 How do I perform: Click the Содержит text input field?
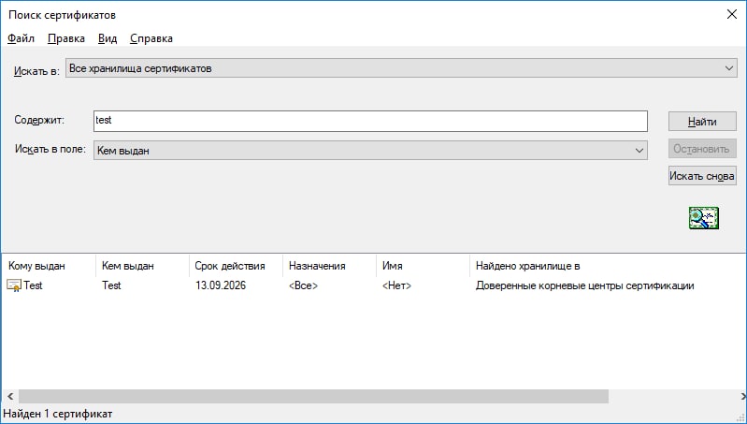pyautogui.click(x=370, y=121)
